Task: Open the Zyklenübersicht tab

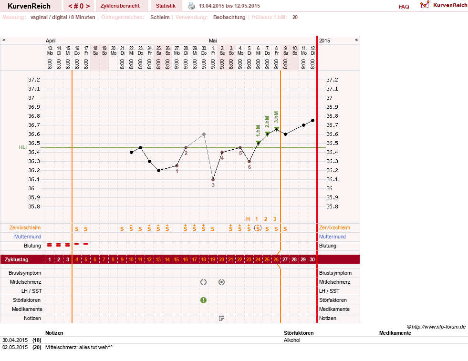Action: [x=120, y=6]
